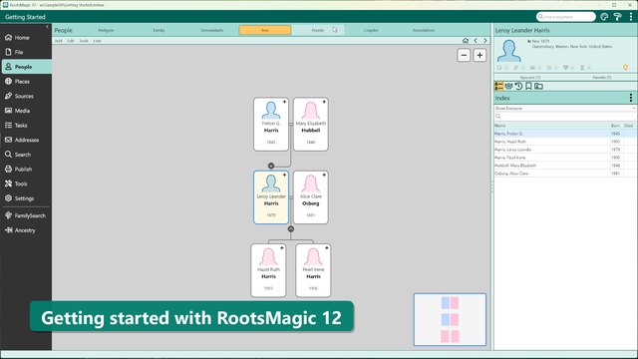Collapse parents toggle above Leroy card
Viewport: 638px width, 359px height.
click(x=271, y=166)
